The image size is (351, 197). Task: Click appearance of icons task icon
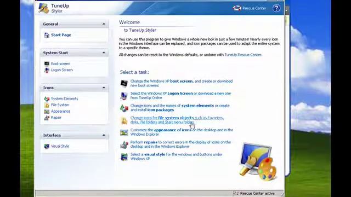(124, 132)
